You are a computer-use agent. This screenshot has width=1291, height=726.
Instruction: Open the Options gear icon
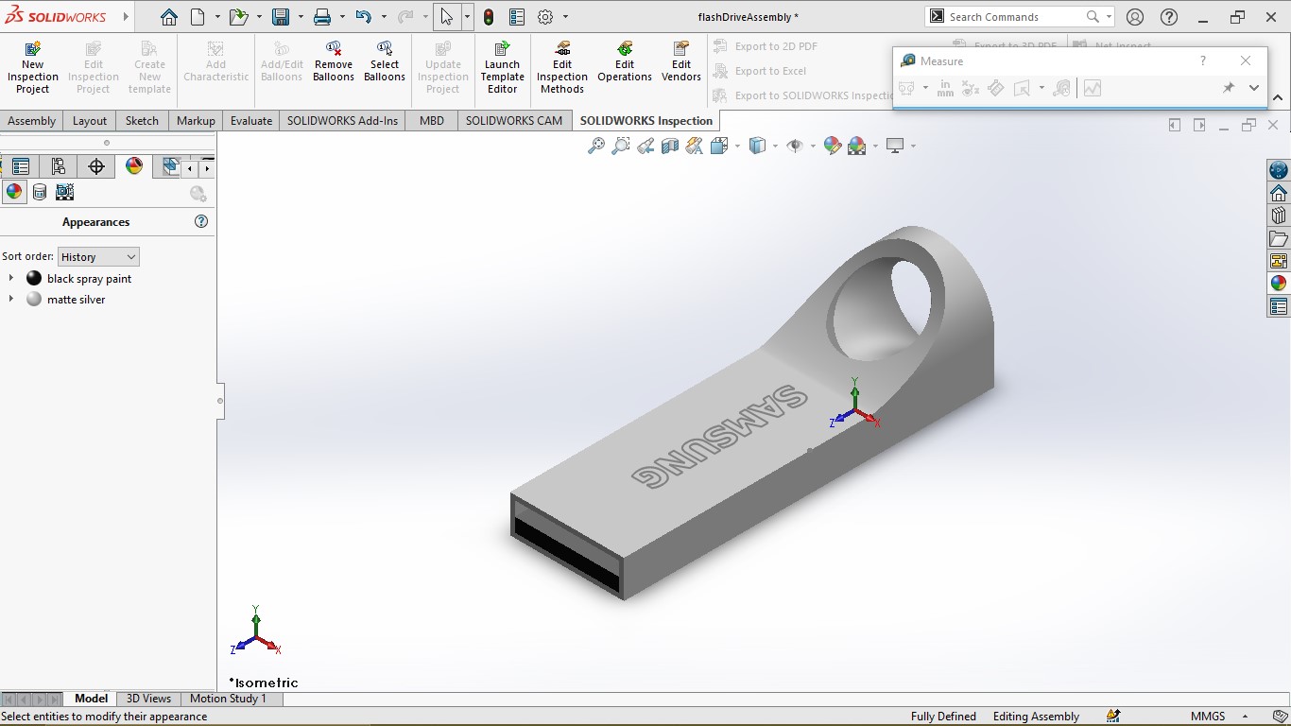545,17
